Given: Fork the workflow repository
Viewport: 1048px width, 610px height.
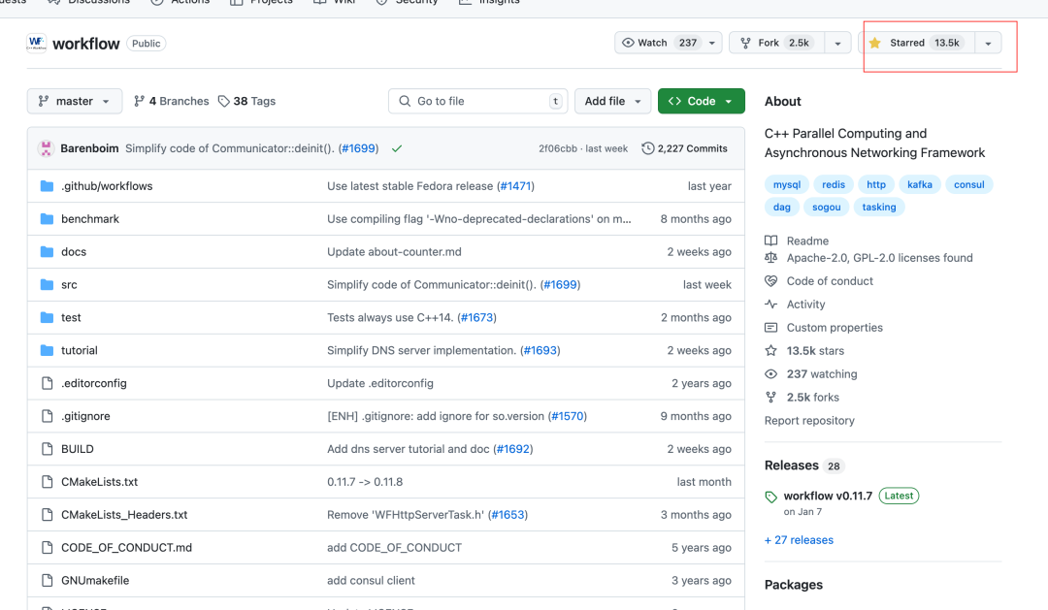Looking at the screenshot, I should pos(776,43).
